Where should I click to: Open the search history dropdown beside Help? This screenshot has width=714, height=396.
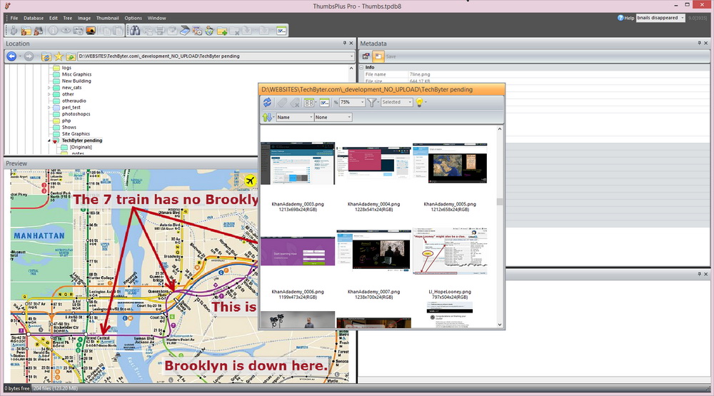coord(682,18)
